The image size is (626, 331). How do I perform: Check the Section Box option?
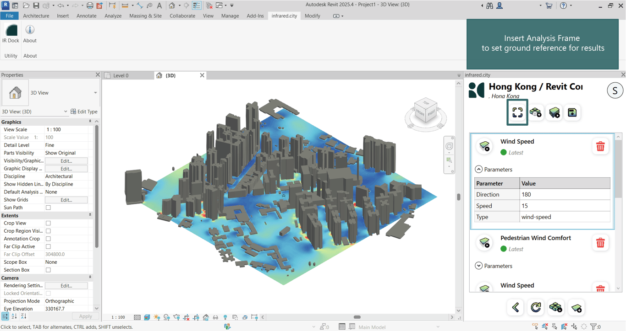[x=48, y=270]
